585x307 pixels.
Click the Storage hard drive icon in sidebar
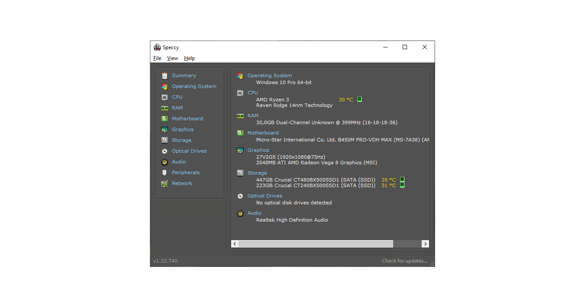tap(164, 140)
